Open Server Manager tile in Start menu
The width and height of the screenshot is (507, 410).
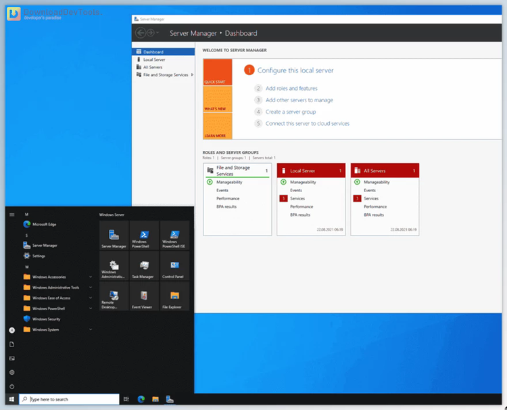pos(114,235)
